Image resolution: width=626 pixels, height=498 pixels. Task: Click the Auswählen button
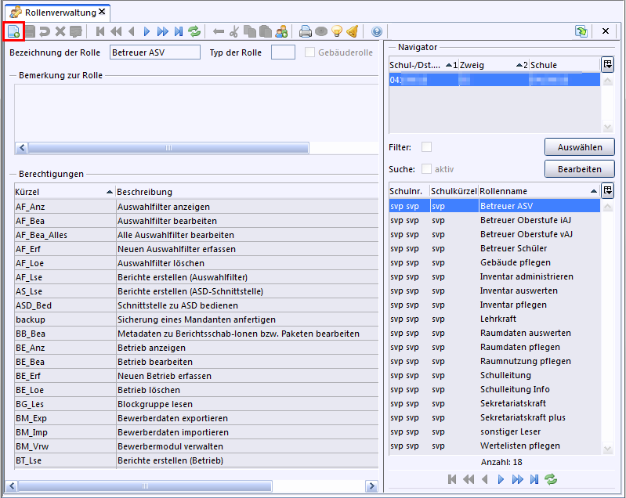pos(579,146)
